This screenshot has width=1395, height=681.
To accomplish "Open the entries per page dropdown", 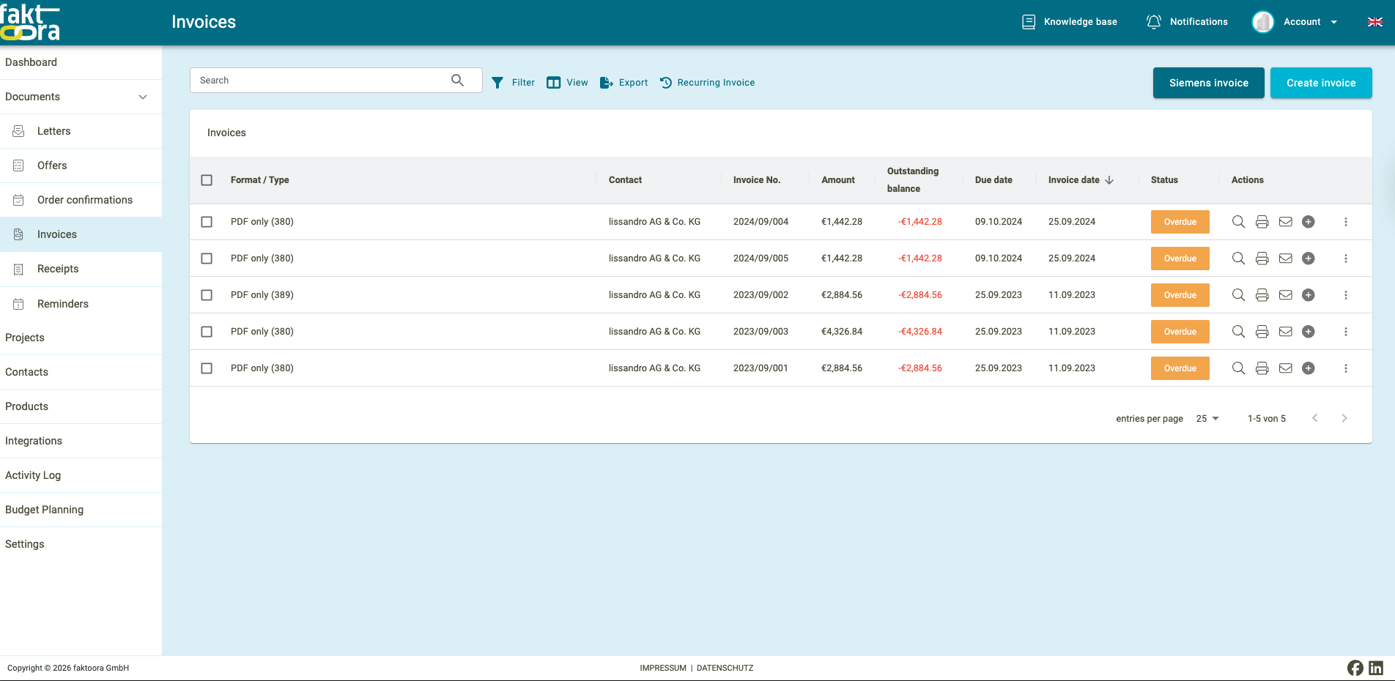I will 1207,418.
